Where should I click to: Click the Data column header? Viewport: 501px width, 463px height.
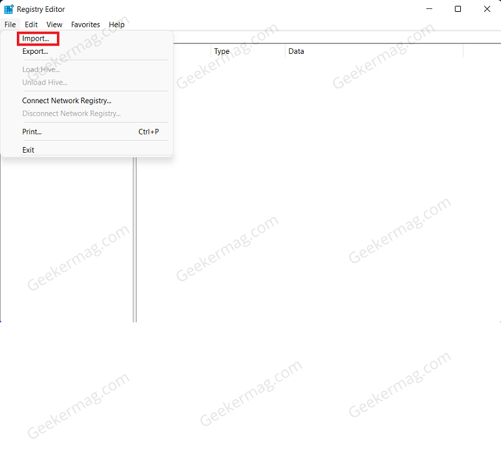pyautogui.click(x=374, y=51)
